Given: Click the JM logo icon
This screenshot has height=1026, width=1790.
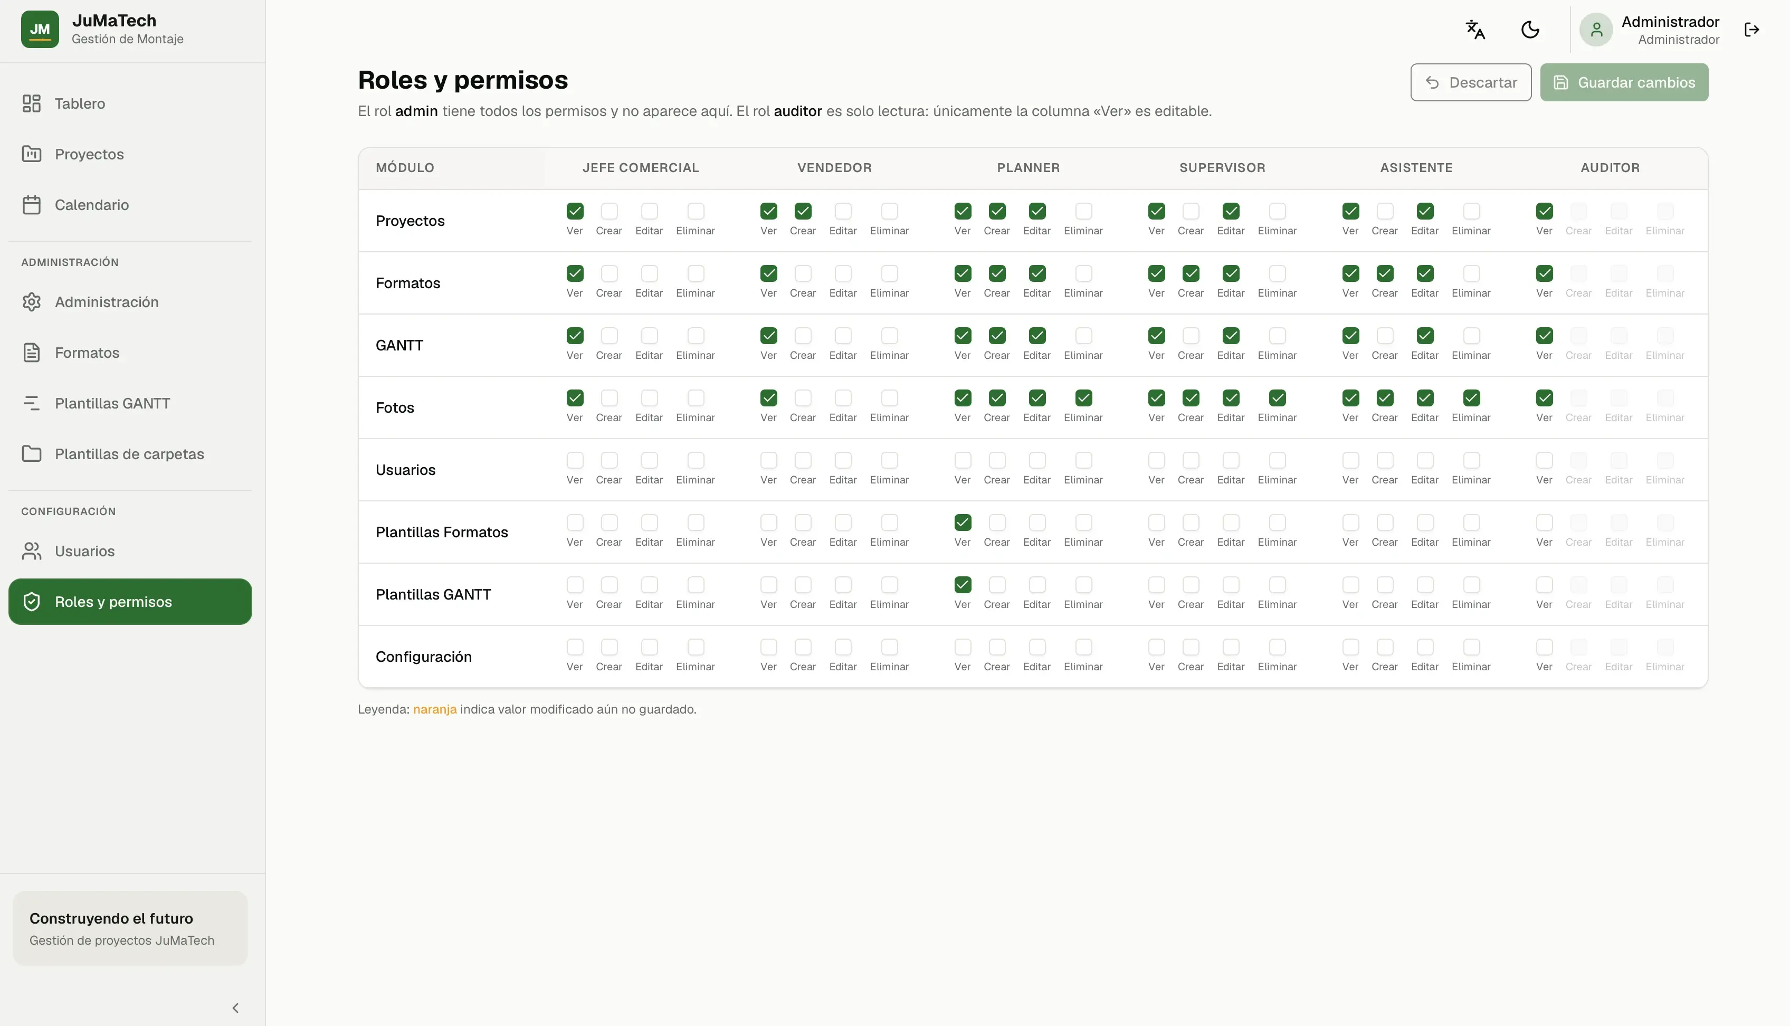Looking at the screenshot, I should click(40, 29).
